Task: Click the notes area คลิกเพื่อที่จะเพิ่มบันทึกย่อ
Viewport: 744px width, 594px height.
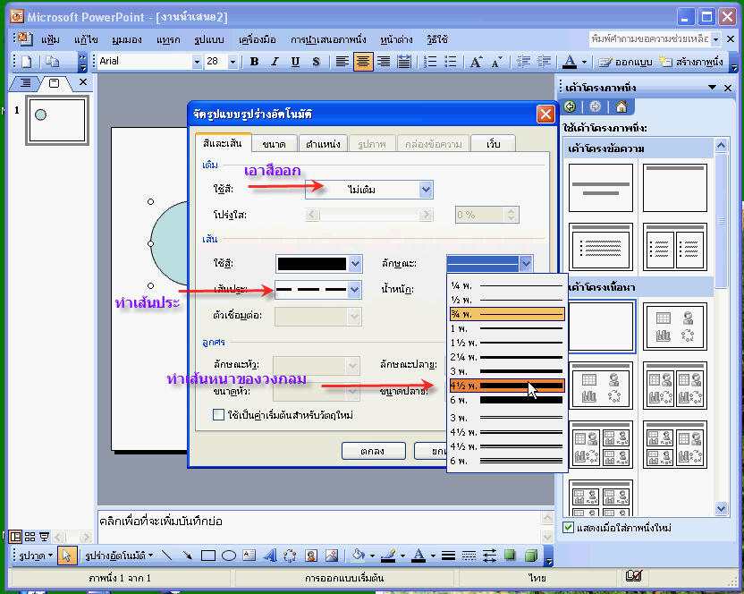Action: tap(318, 526)
